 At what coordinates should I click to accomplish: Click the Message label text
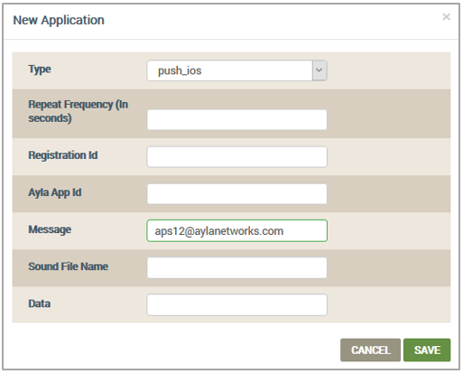coord(50,229)
